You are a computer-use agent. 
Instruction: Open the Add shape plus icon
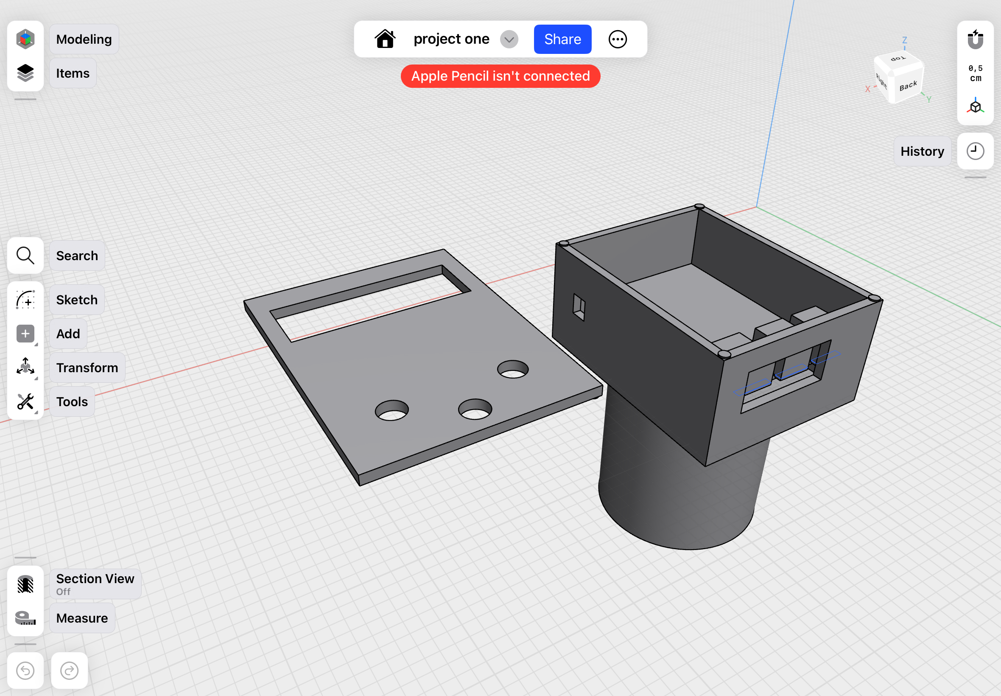25,334
